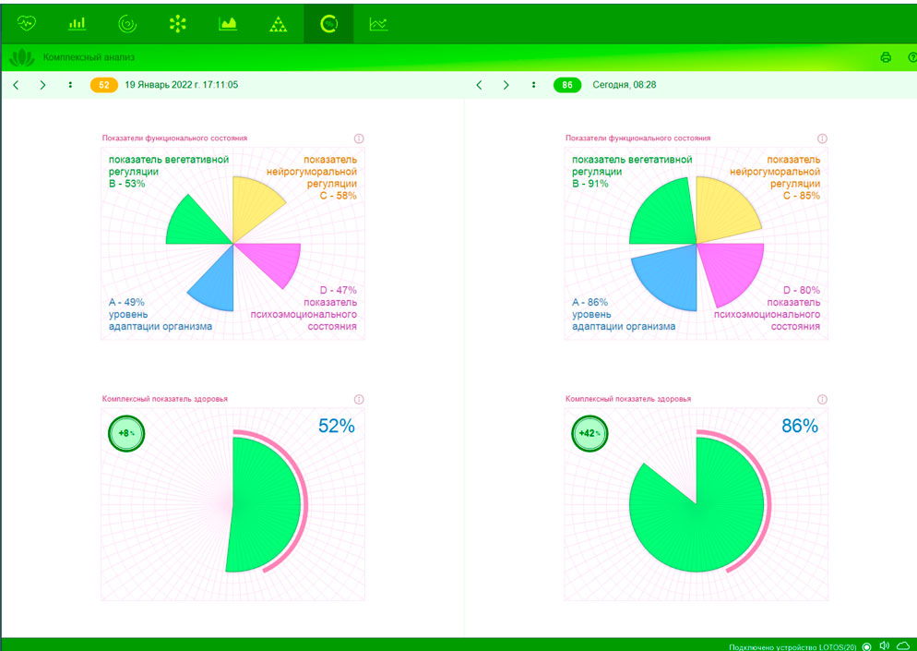Click green sector in left functional chart
The height and width of the screenshot is (651, 917).
(x=193, y=225)
